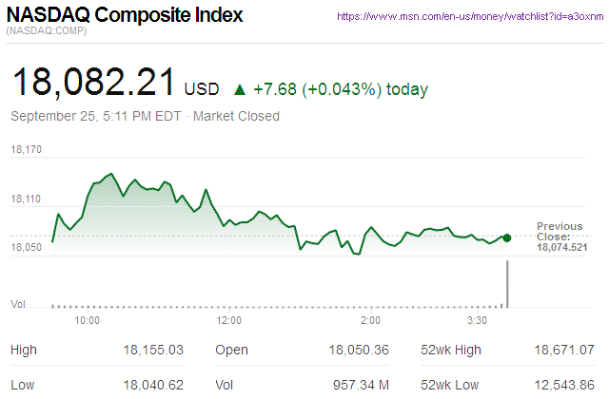Click the +7.68 (+0.043%) today change text
The height and width of the screenshot is (399, 609).
pos(341,90)
